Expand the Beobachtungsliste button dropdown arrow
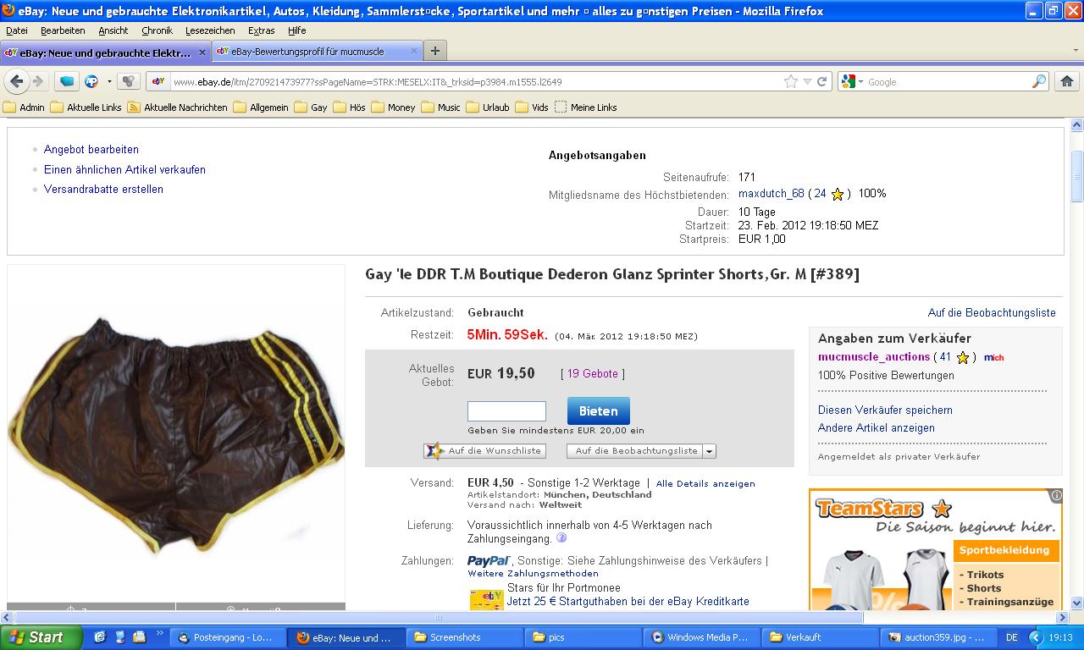The height and width of the screenshot is (650, 1084). tap(709, 452)
